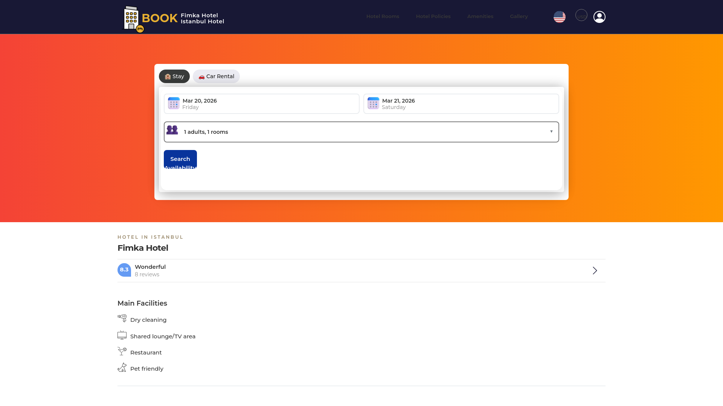Select the Mar 21, 2026 check-out date field
Viewport: 723px width, 406px height.
tap(461, 104)
